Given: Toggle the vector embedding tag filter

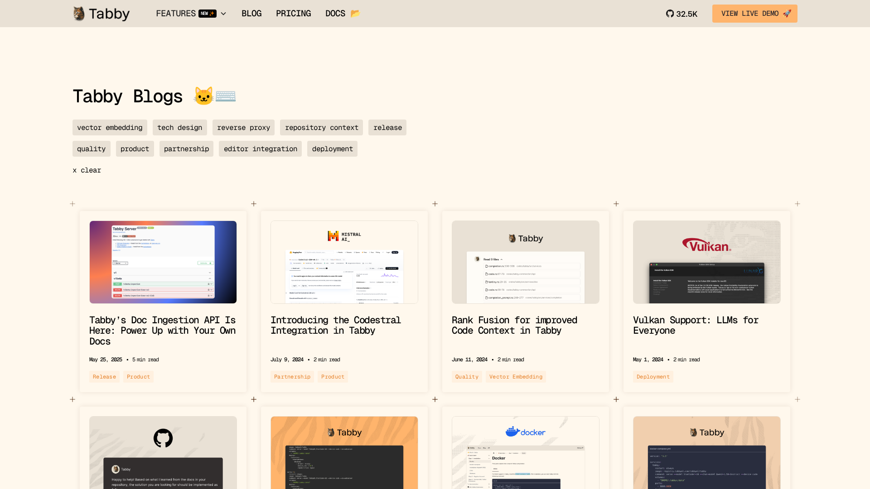Looking at the screenshot, I should pyautogui.click(x=110, y=128).
